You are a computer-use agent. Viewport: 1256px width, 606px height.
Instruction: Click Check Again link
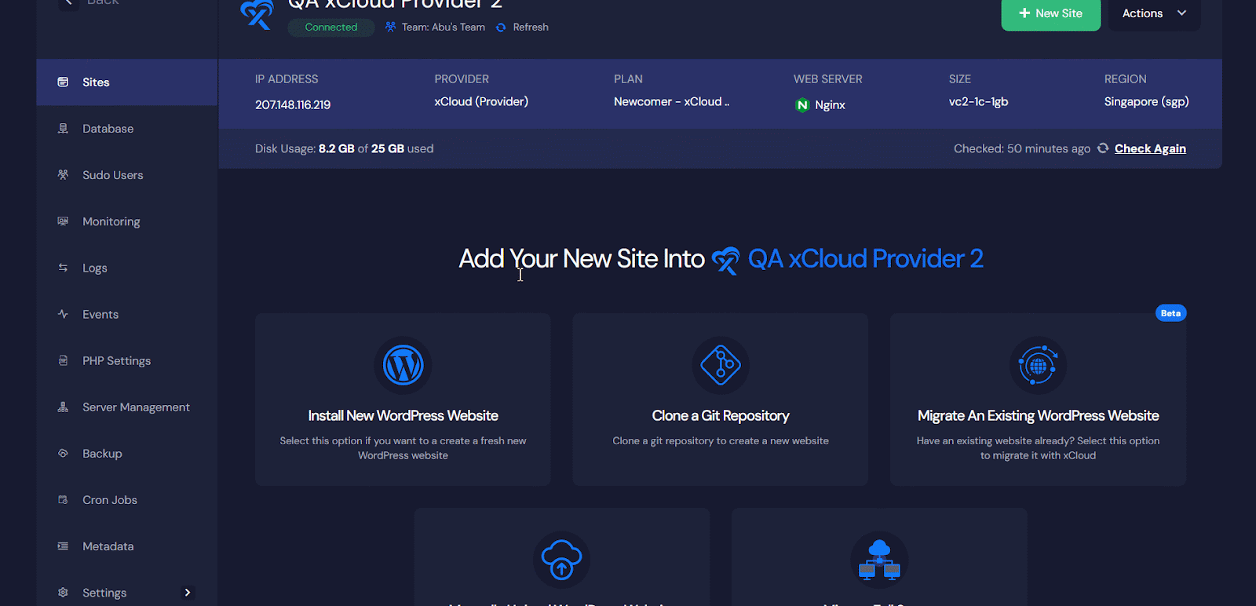[x=1150, y=148]
